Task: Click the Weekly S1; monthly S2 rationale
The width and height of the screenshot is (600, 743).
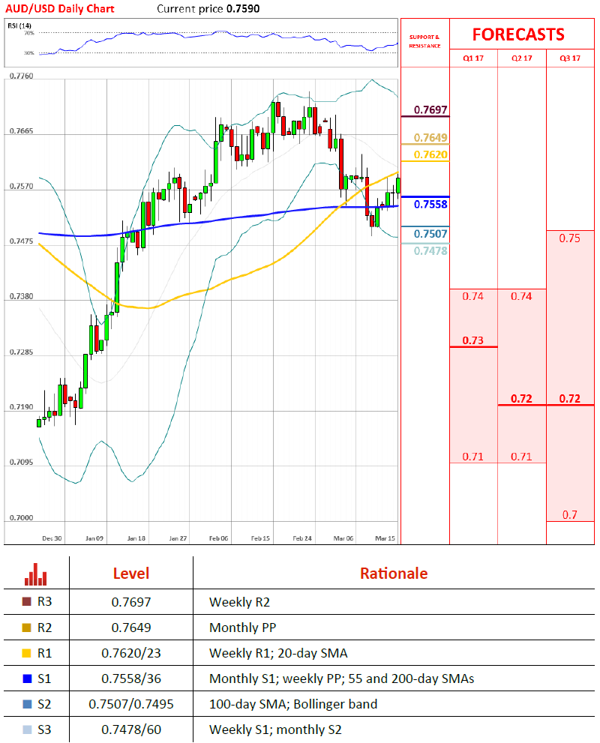Action: 275,730
